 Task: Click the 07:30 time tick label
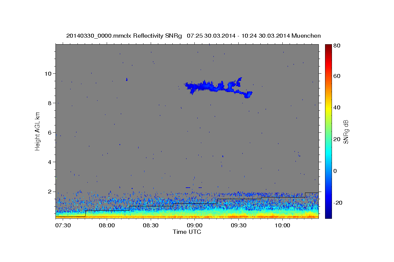click(63, 225)
